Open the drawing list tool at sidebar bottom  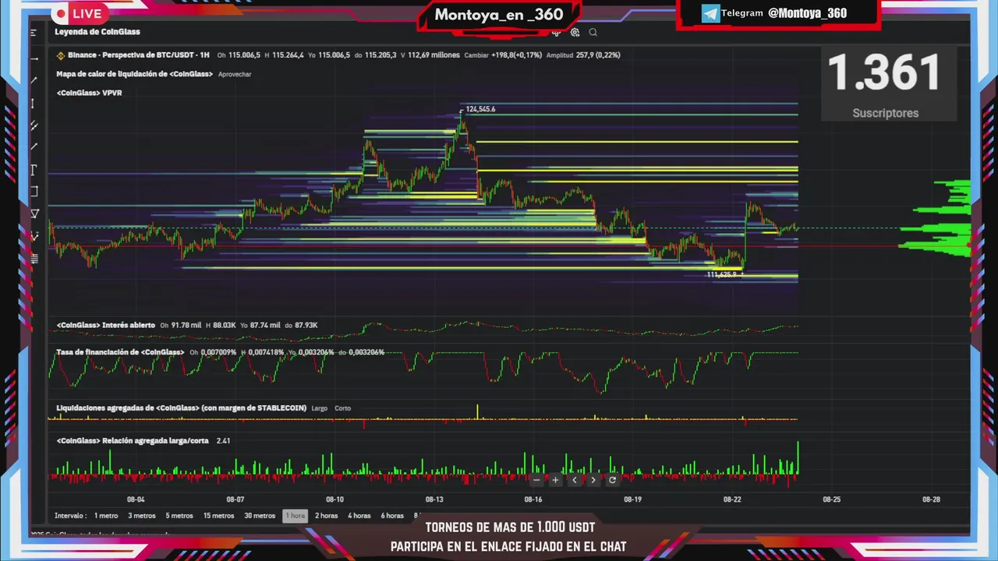(34, 259)
